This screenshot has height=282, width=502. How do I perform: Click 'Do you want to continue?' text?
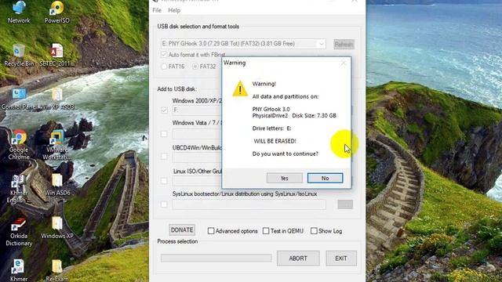285,154
